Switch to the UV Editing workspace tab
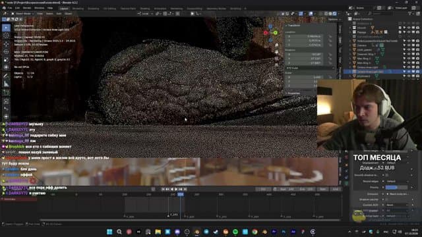Image resolution: width=422 pixels, height=237 pixels. (109, 9)
